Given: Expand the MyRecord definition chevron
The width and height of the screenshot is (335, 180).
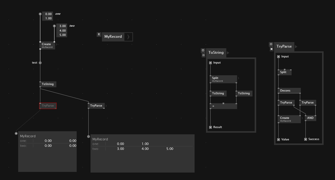Looking at the screenshot, I should click(129, 37).
